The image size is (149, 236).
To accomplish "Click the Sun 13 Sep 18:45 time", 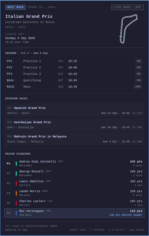I will pos(116,113).
